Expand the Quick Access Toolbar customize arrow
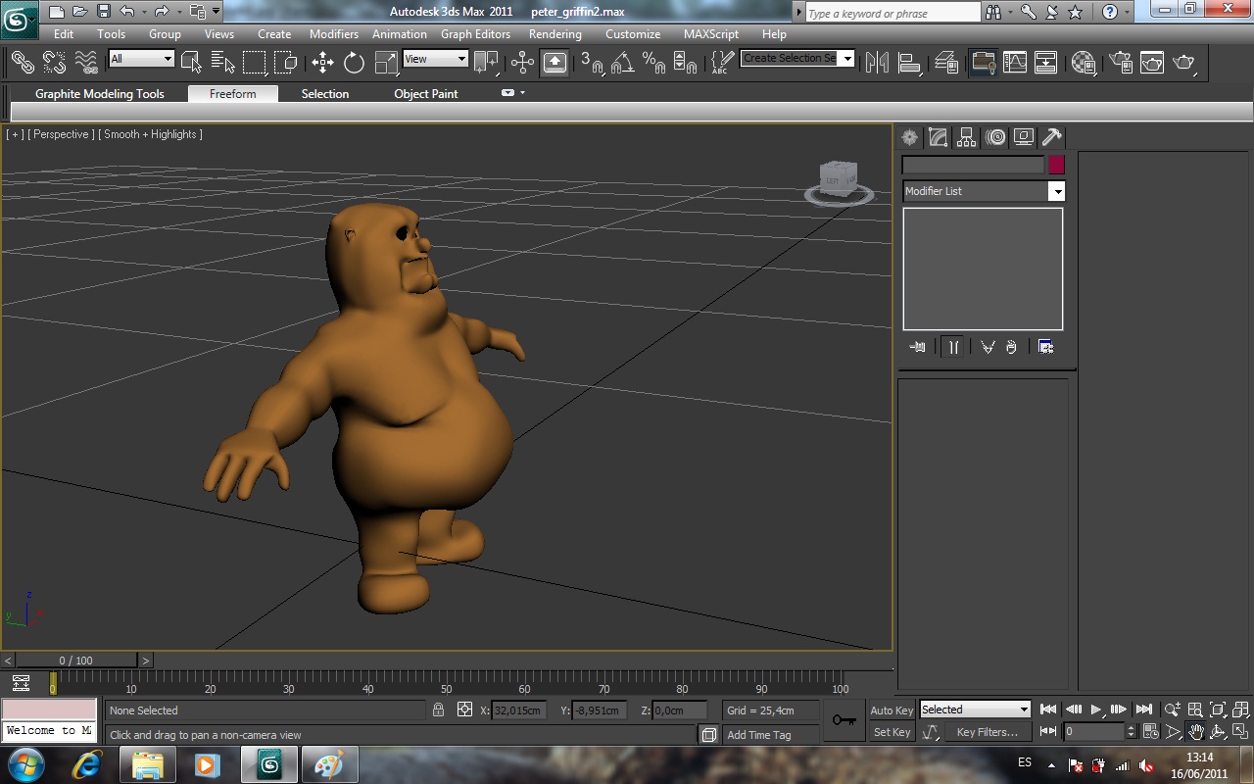Image resolution: width=1254 pixels, height=784 pixels. 216,12
